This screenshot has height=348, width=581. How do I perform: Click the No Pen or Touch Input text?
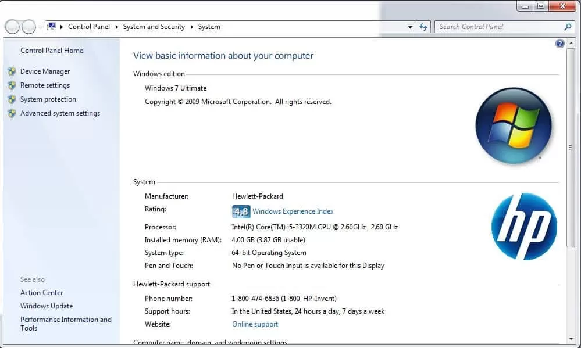[x=308, y=266]
